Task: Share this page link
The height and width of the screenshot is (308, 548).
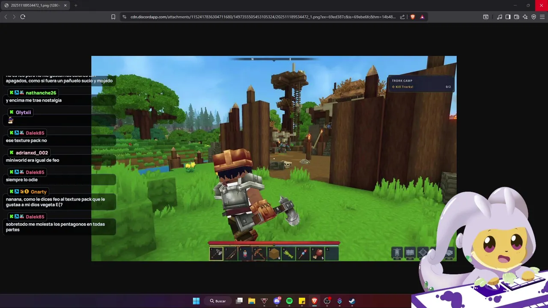Action: [x=402, y=17]
